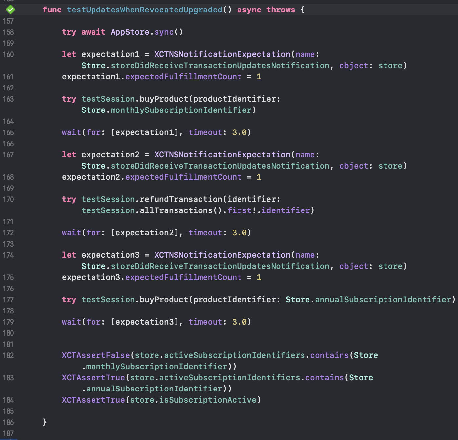Toggle a breakpoint on line number 172
Screen dimensions: 458x440
pyautogui.click(x=8, y=233)
